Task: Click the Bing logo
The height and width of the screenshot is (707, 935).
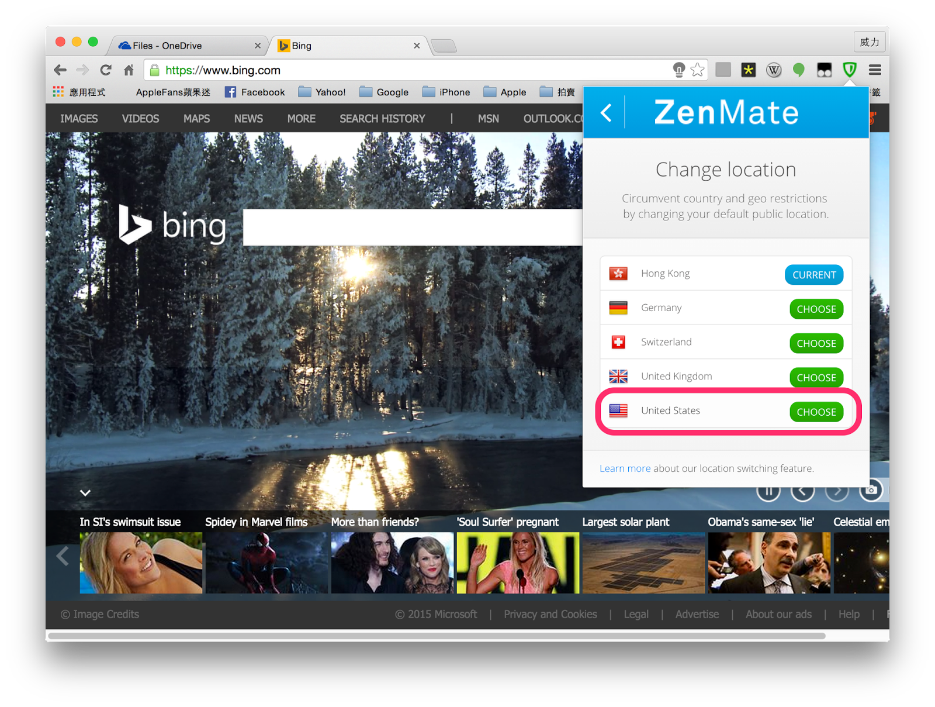Action: click(x=172, y=225)
